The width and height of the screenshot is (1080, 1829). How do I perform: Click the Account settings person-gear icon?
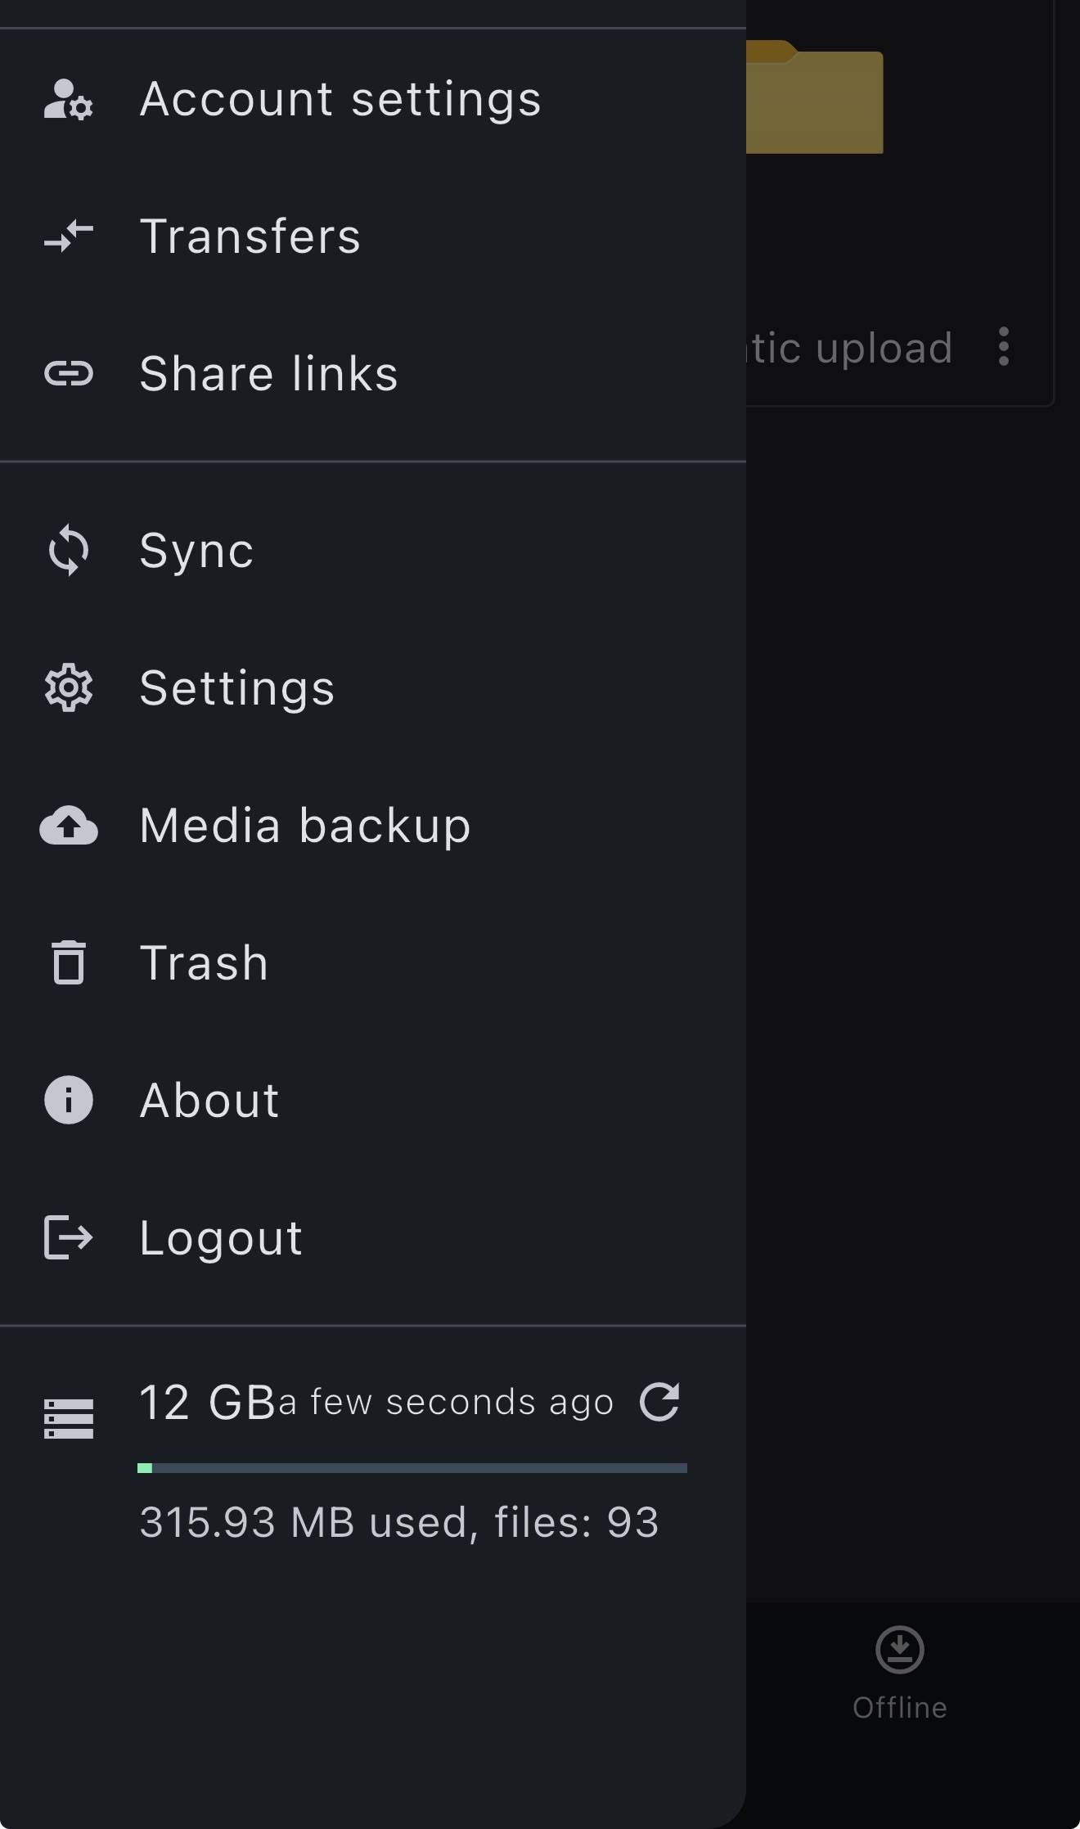[69, 100]
